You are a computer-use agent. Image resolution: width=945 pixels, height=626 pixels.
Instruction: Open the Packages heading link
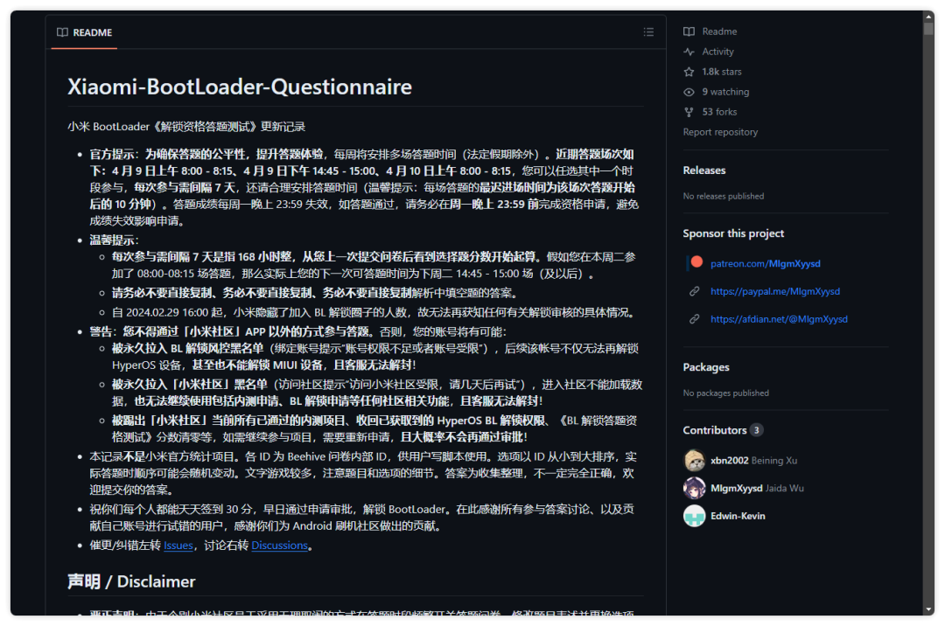pos(706,367)
